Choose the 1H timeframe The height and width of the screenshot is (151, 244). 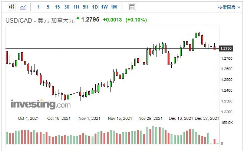coord(76,7)
